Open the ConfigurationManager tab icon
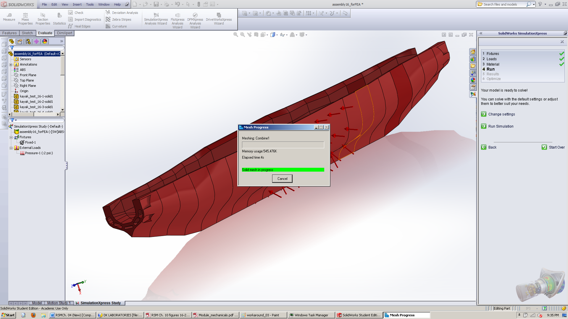The width and height of the screenshot is (568, 319). 28,41
